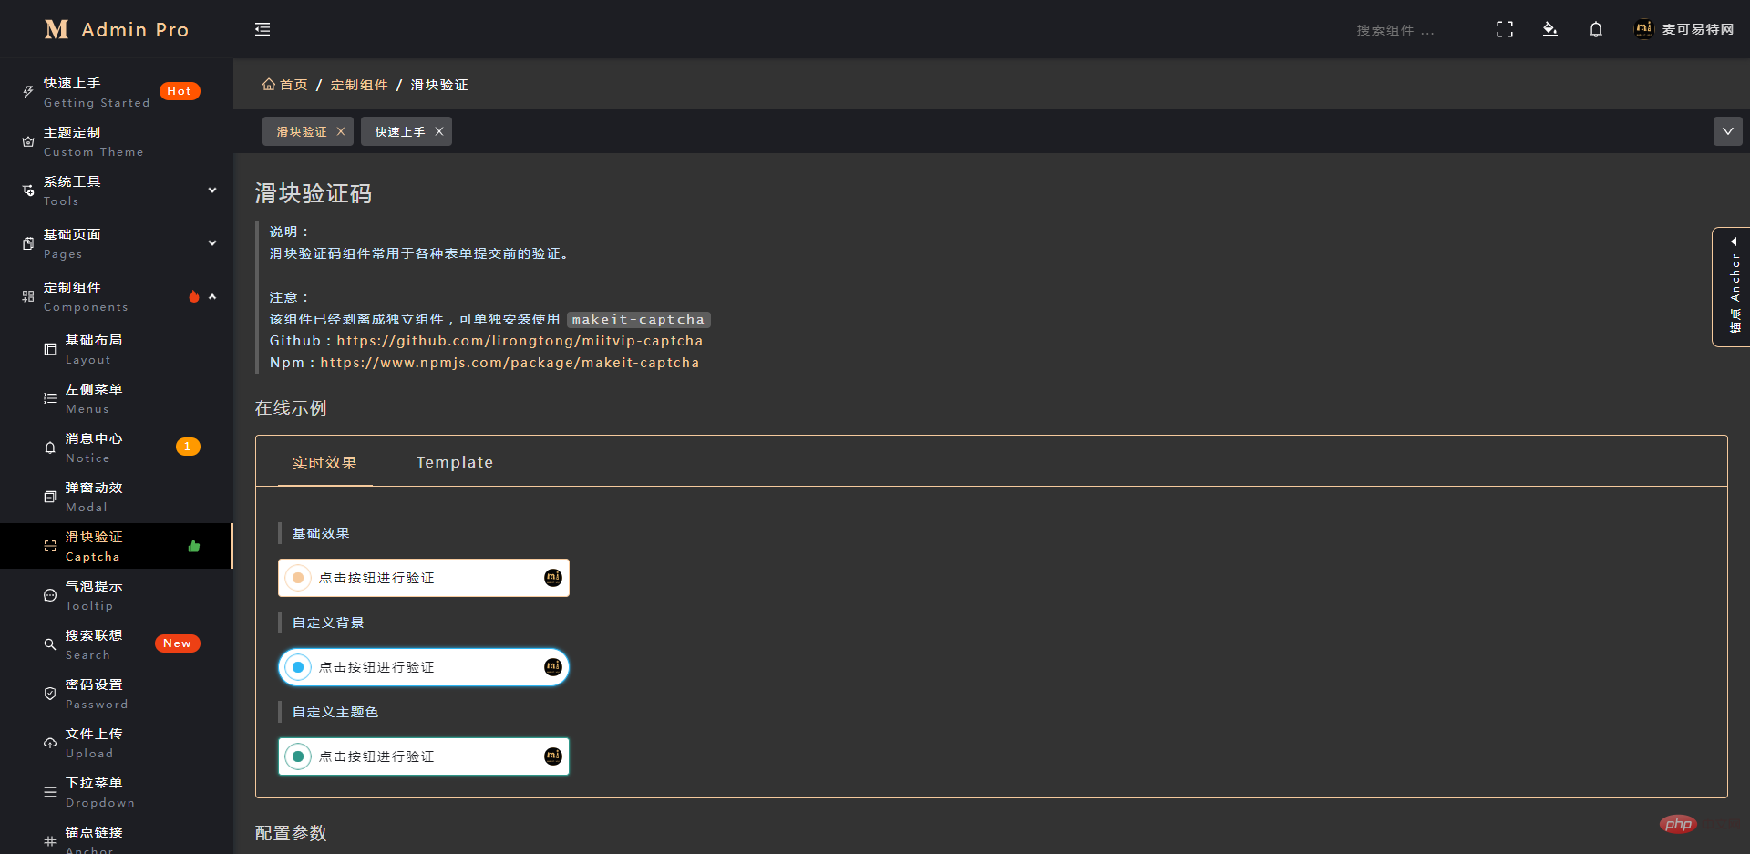The image size is (1750, 854).
Task: Click the orange 1 badge on 消息中心
Action: 188,447
